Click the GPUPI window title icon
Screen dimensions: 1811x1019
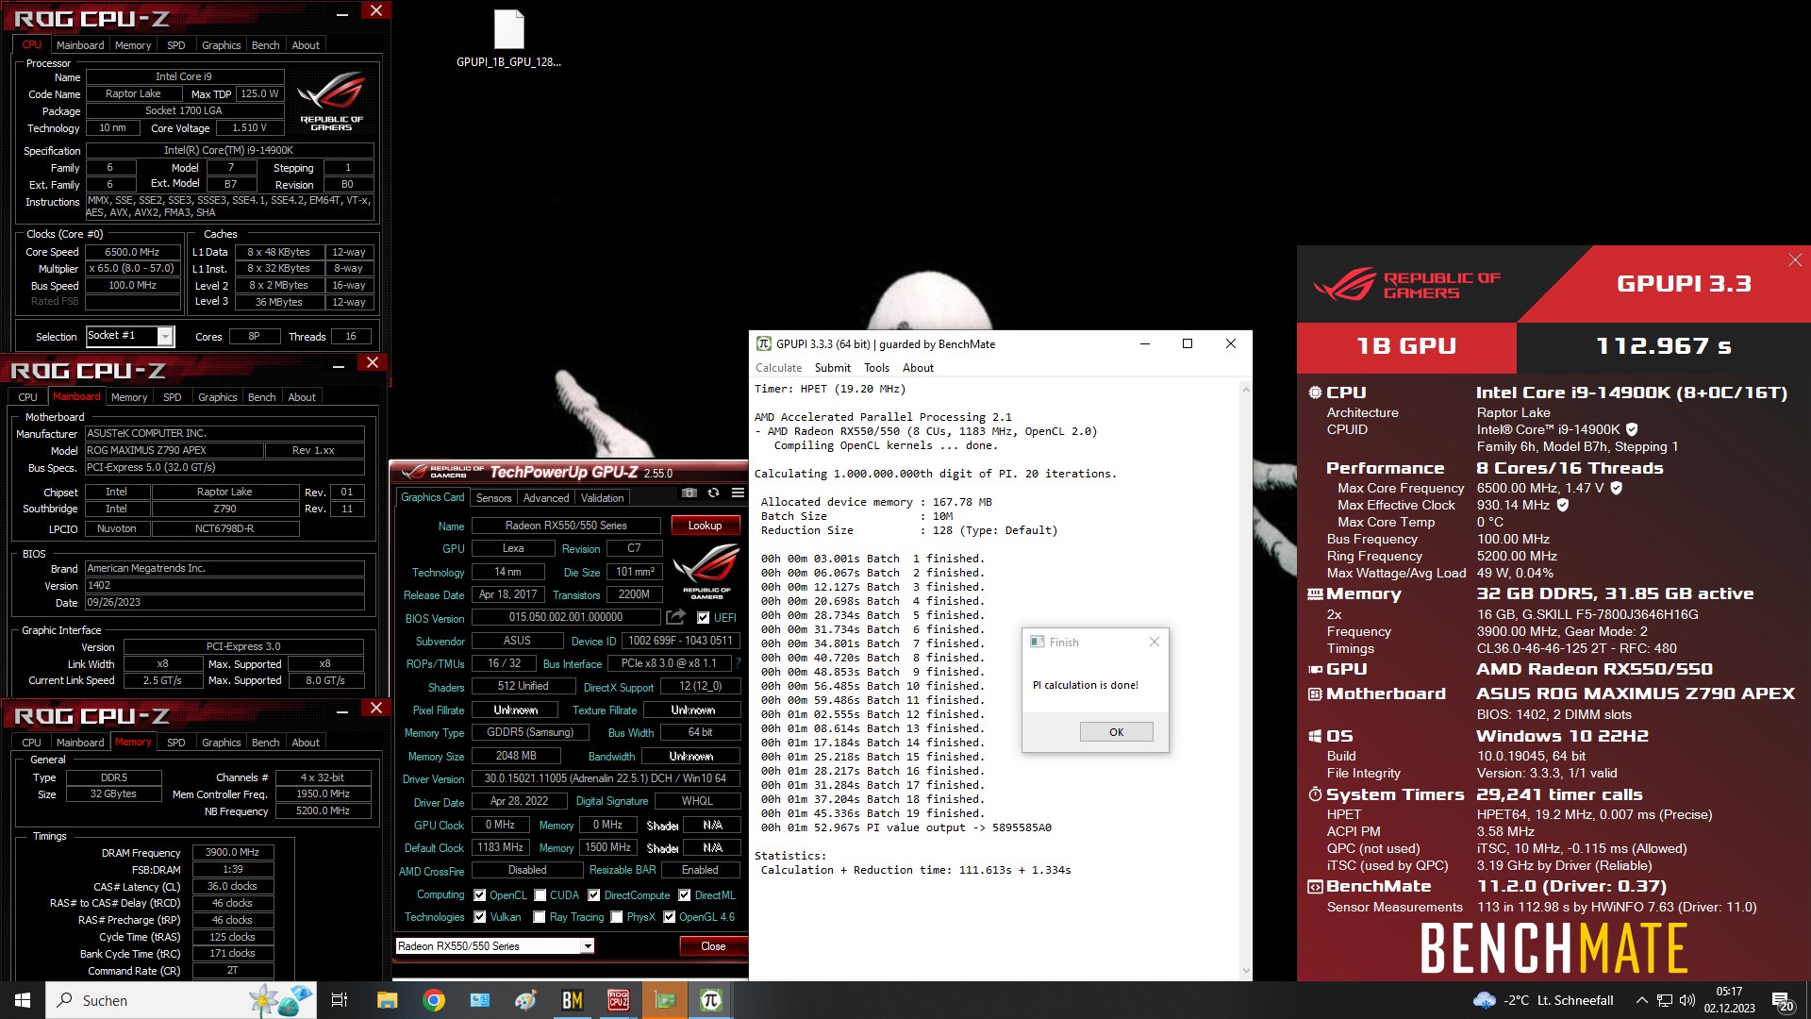coord(764,344)
